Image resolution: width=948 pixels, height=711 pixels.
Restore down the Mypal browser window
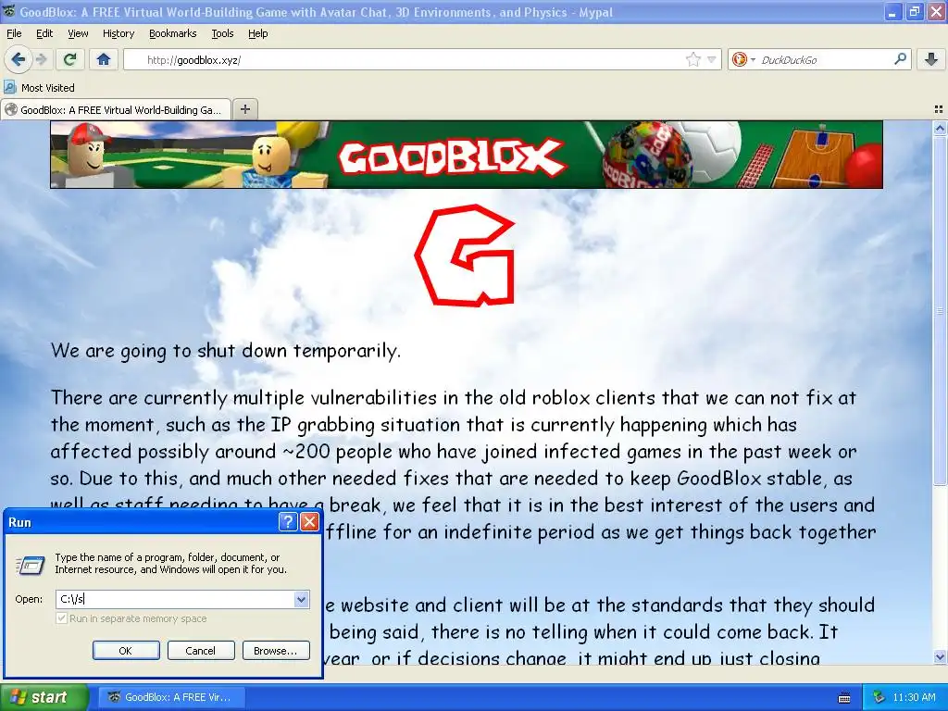point(914,11)
